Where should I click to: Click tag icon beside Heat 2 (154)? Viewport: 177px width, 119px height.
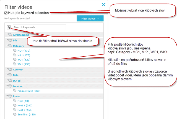click(15, 110)
